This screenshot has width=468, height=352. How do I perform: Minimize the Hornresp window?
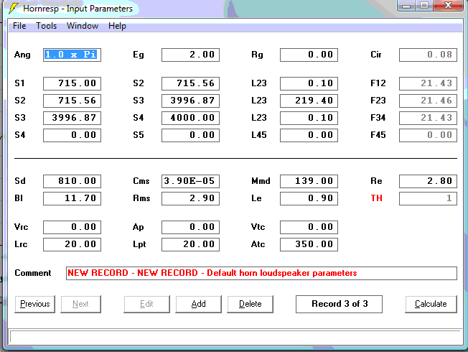pos(406,5)
